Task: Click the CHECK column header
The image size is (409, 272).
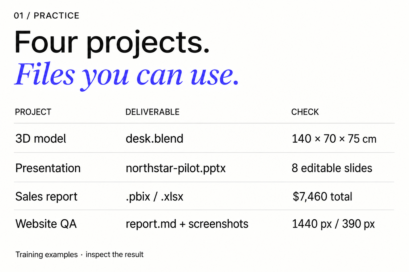Action: pos(305,112)
